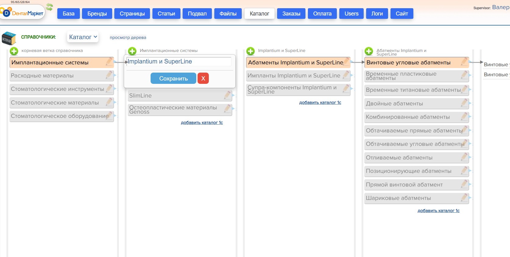Add item under Implantium и SuperLine column plus

[x=251, y=51]
